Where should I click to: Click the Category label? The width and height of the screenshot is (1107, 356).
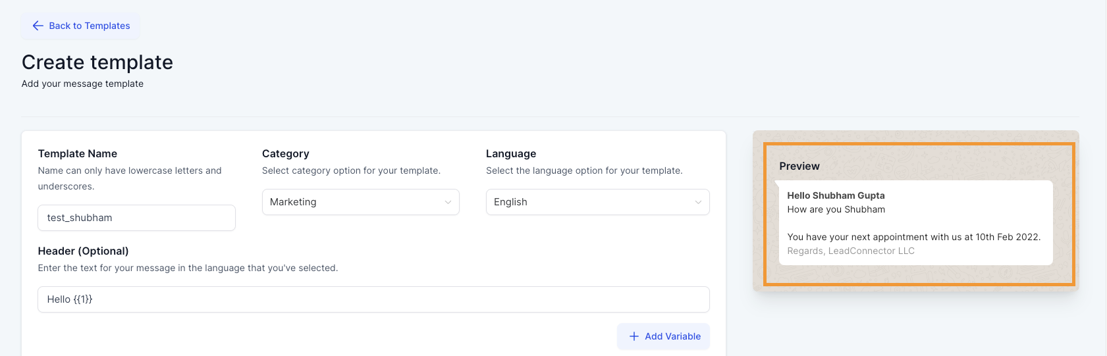pyautogui.click(x=286, y=153)
